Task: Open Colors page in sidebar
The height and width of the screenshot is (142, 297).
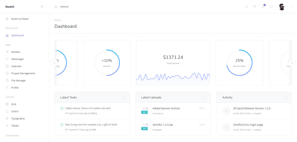Action: (15, 111)
